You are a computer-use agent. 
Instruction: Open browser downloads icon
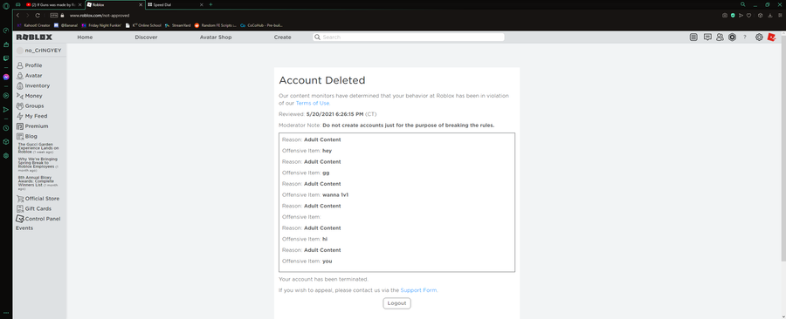click(770, 16)
